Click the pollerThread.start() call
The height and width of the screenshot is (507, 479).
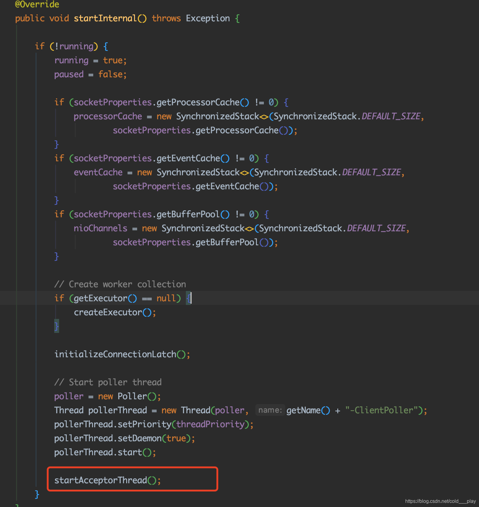click(x=105, y=452)
